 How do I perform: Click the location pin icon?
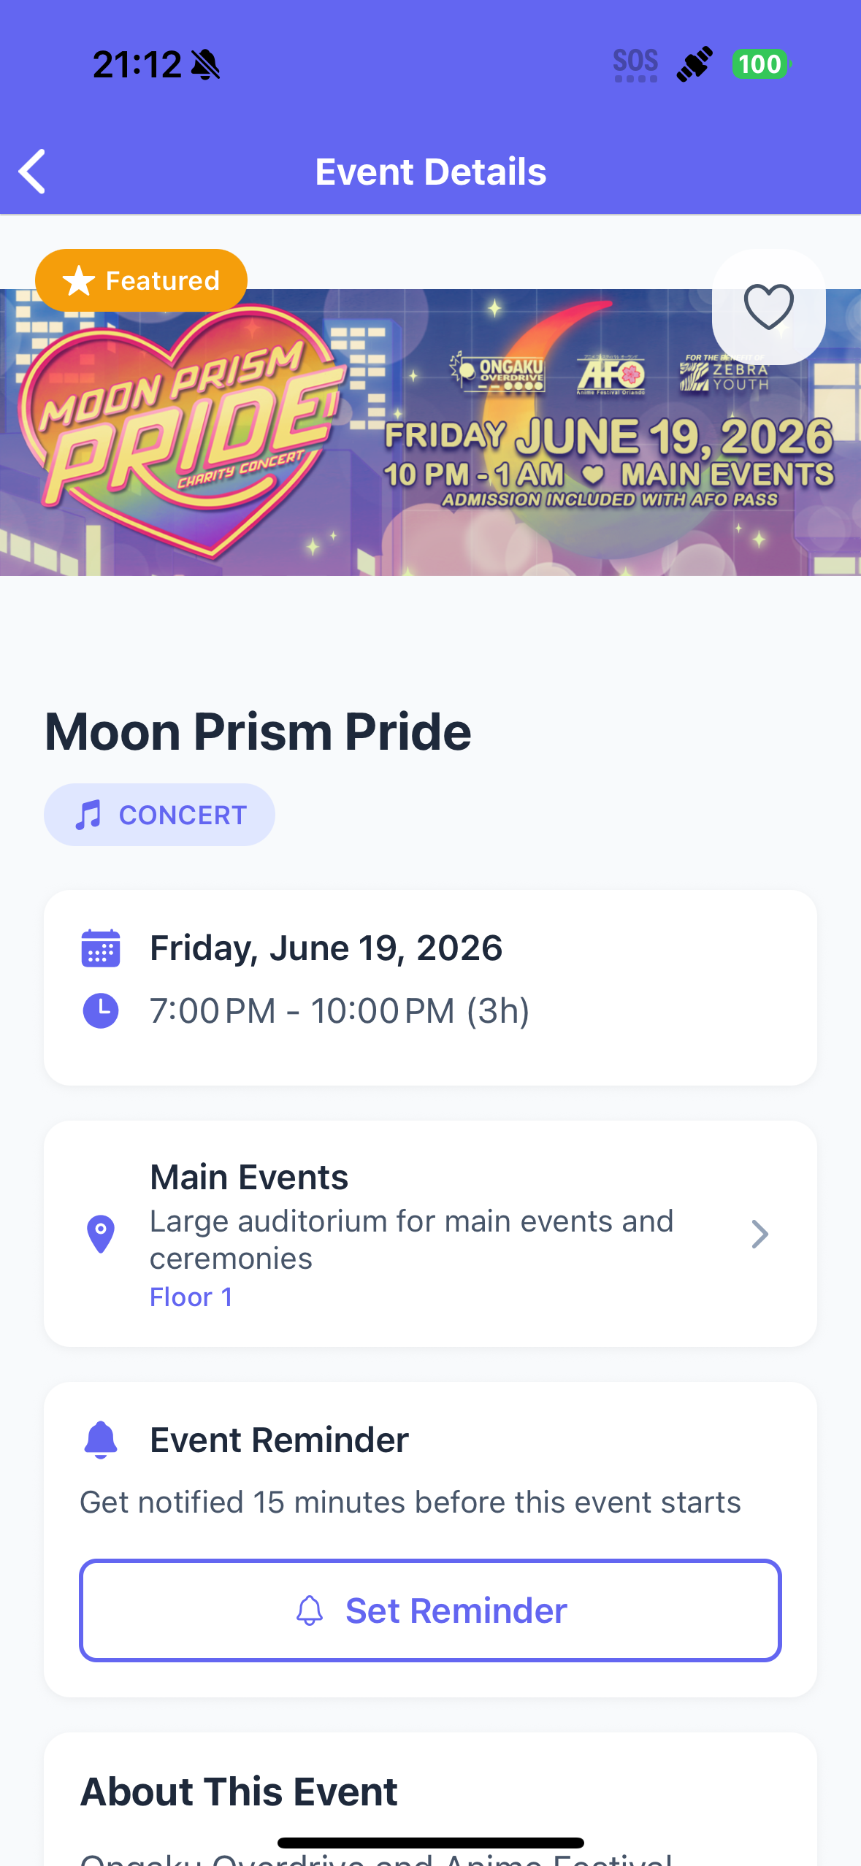click(x=101, y=1234)
